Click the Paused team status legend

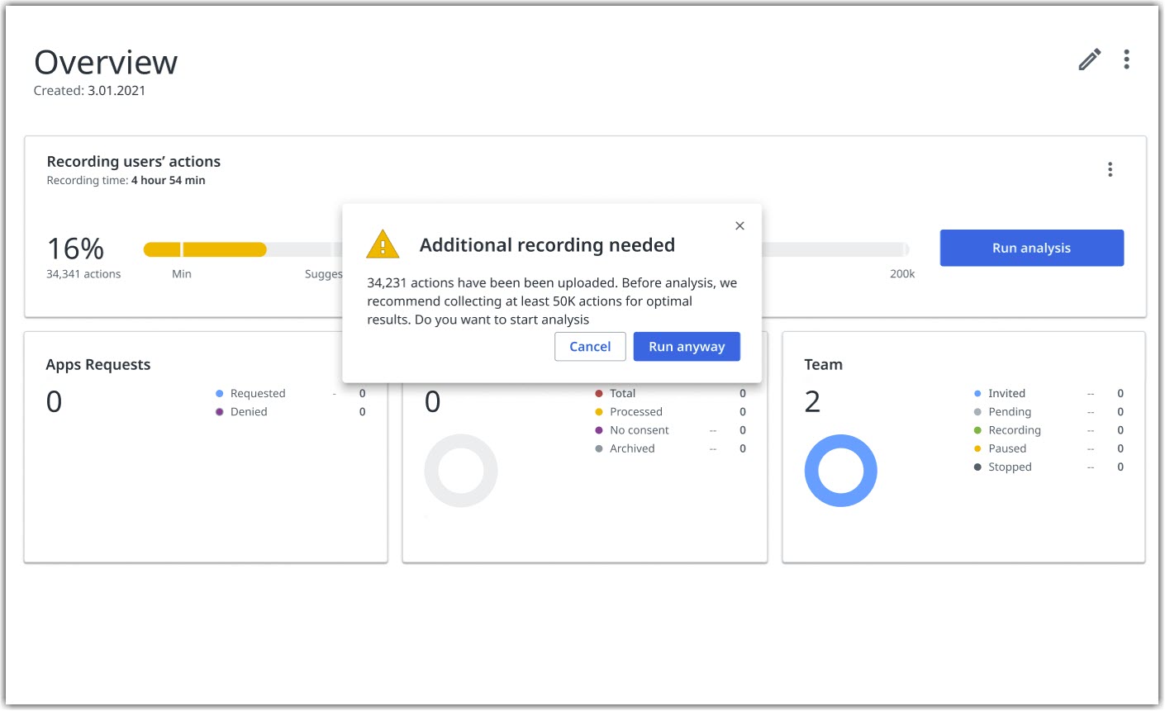tap(1000, 448)
